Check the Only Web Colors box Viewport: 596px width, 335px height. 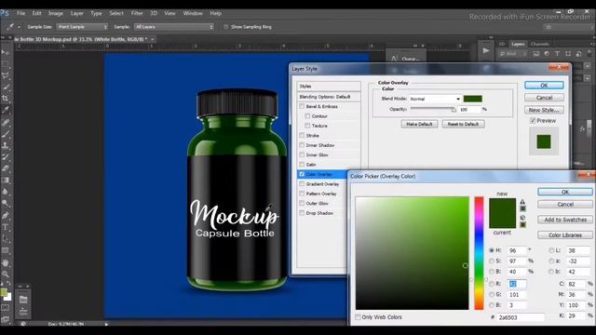pos(358,316)
